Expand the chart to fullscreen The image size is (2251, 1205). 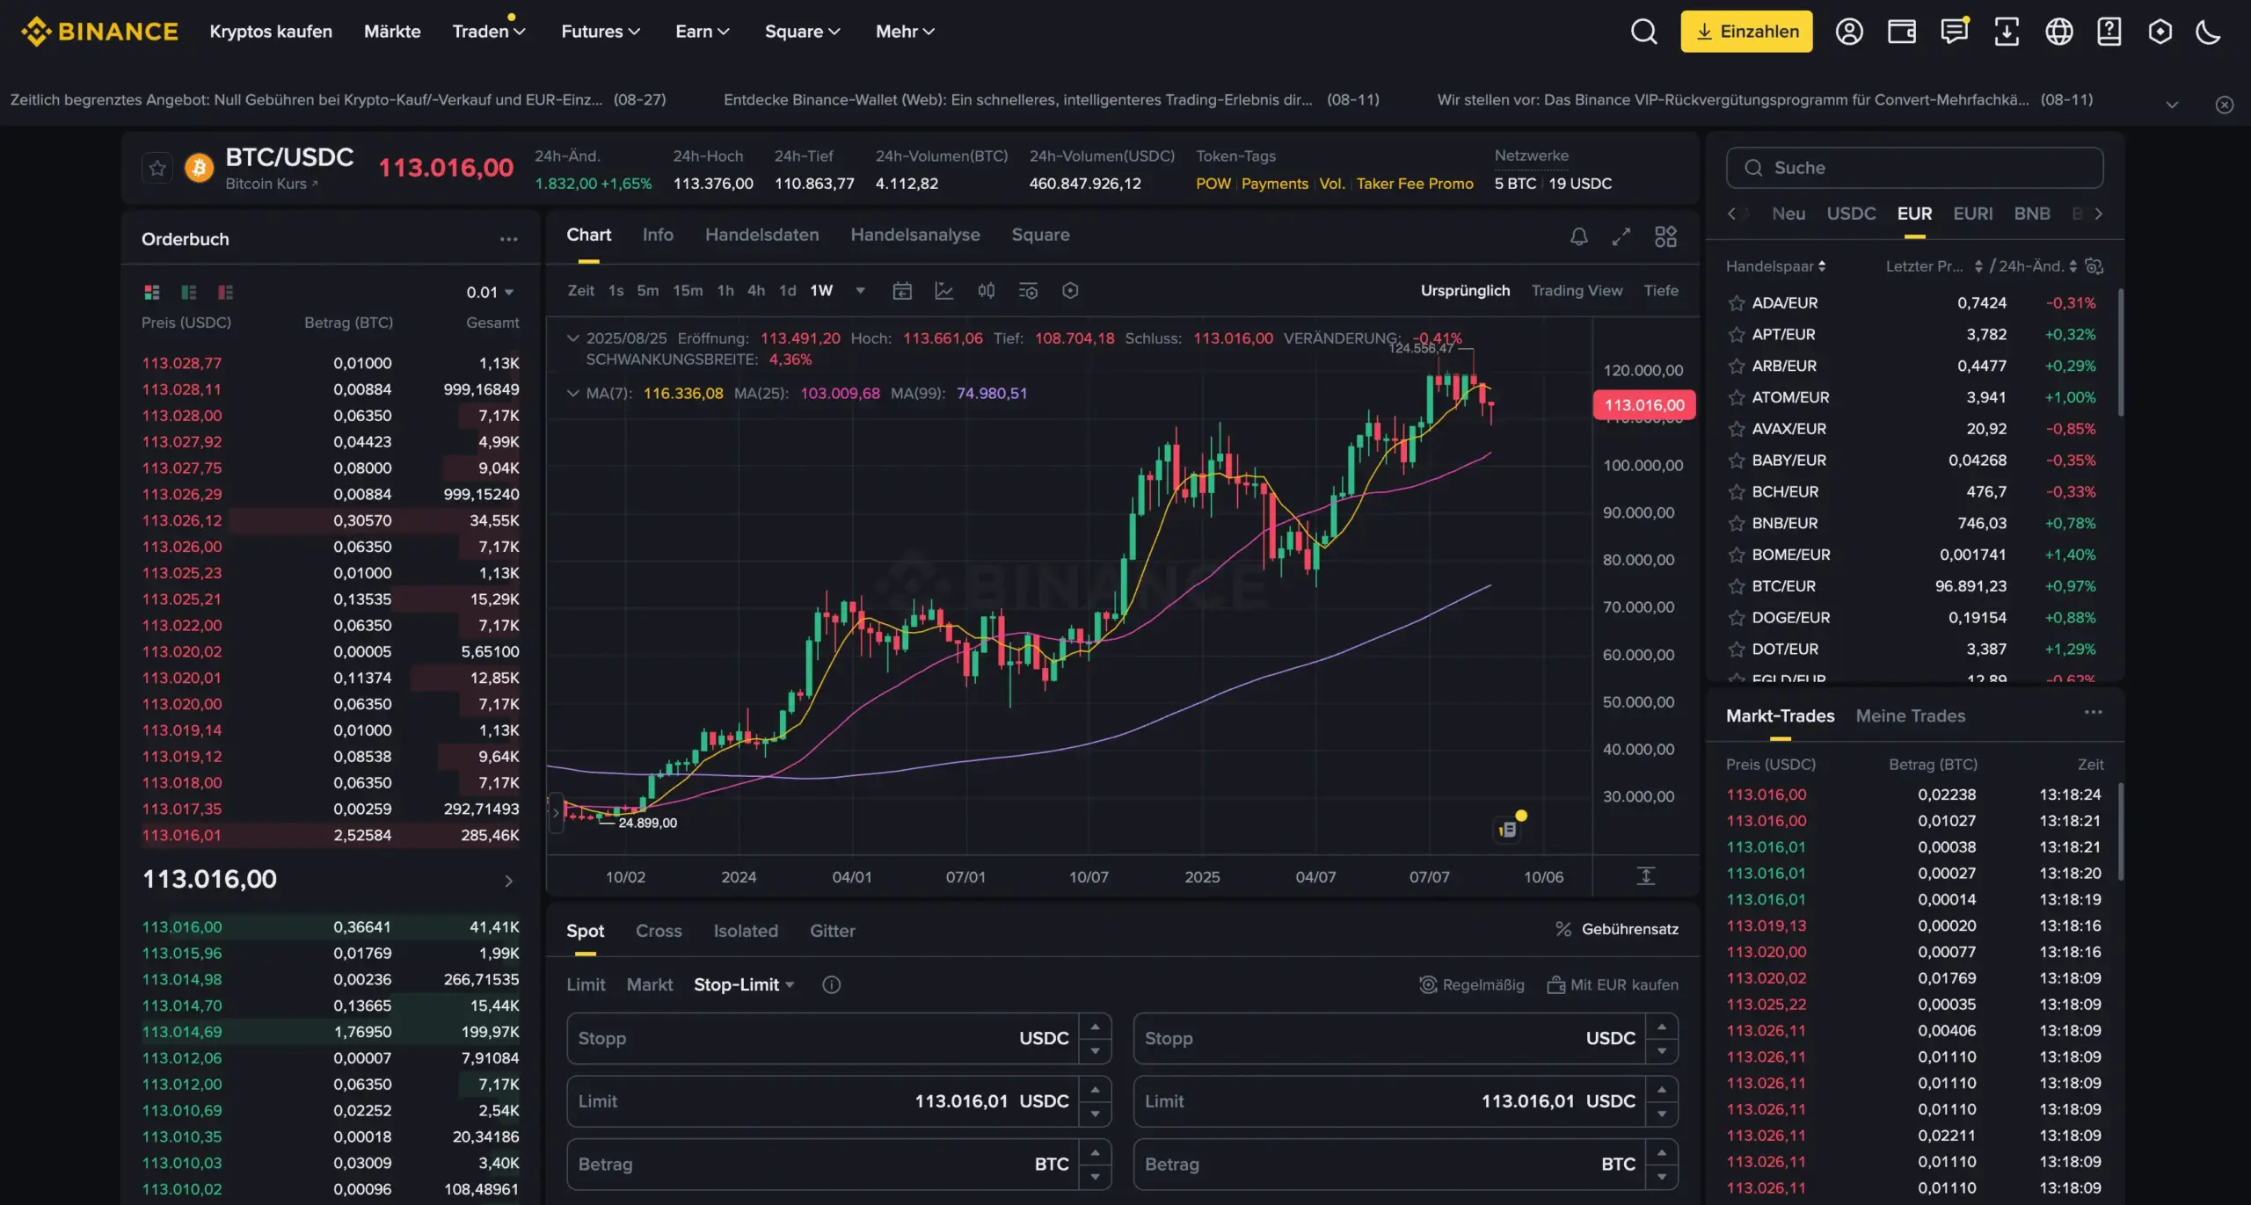click(1621, 236)
